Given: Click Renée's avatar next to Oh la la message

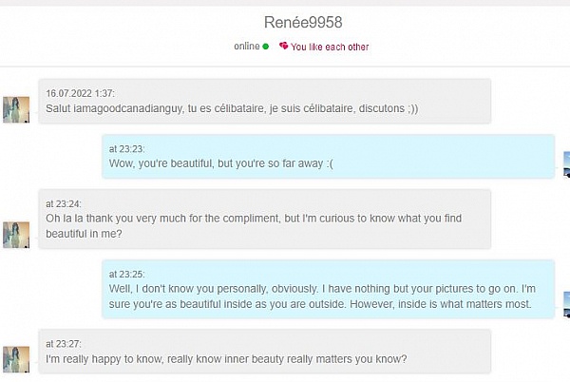Looking at the screenshot, I should (x=16, y=234).
